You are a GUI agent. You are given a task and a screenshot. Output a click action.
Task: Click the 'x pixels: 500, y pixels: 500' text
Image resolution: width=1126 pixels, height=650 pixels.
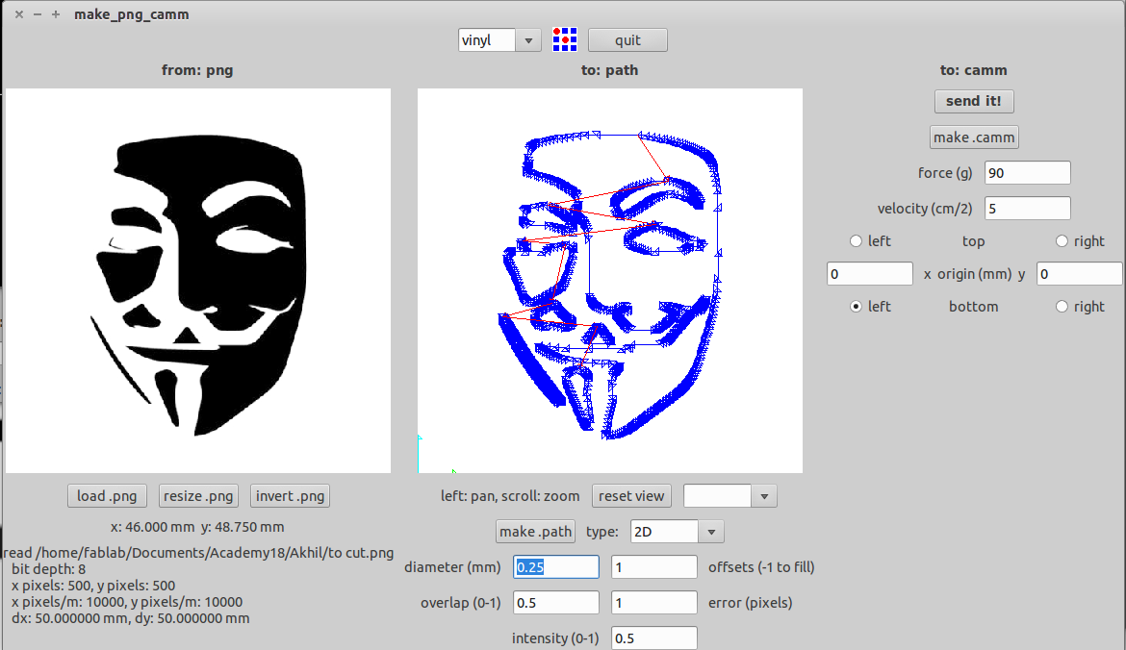(x=93, y=586)
